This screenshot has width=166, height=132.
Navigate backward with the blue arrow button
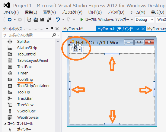pyautogui.click(x=10, y=20)
